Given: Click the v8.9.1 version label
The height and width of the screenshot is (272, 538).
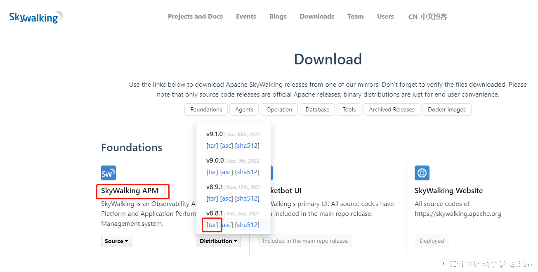Looking at the screenshot, I should (215, 187).
